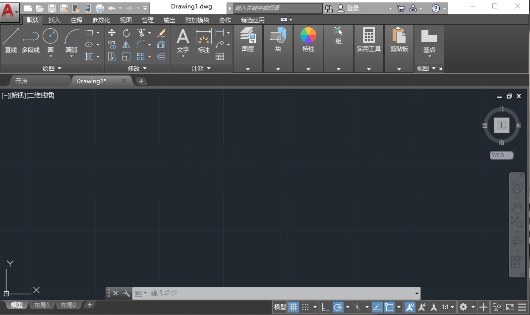Click the Erase tool icon

point(161,33)
